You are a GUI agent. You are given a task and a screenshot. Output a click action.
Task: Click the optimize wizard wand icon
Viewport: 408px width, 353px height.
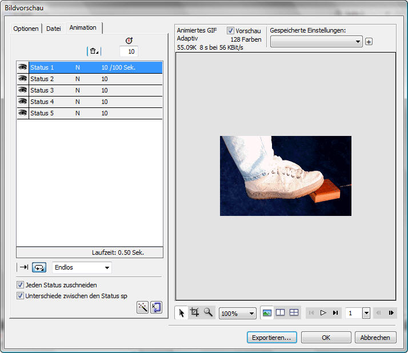(143, 307)
